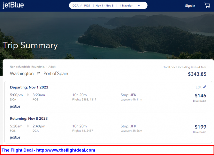Click Flights 18, 2487 text
The height and width of the screenshot is (155, 214).
click(83, 131)
